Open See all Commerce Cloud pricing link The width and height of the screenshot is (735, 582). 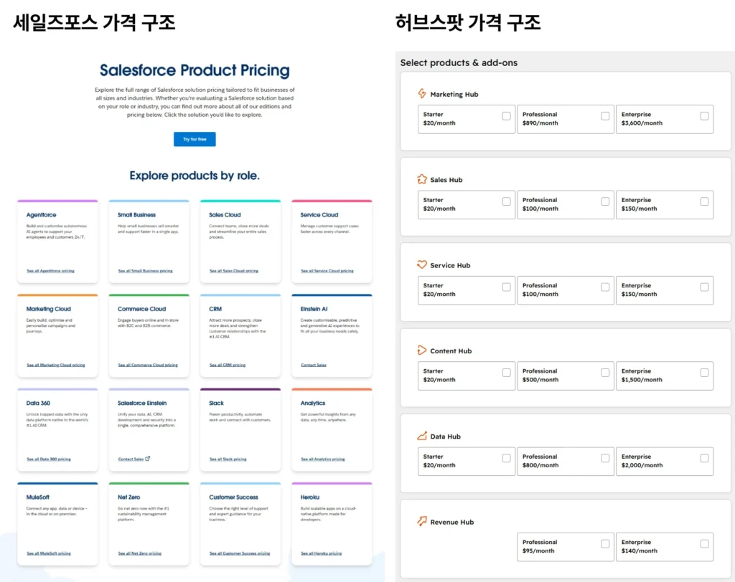click(x=148, y=365)
